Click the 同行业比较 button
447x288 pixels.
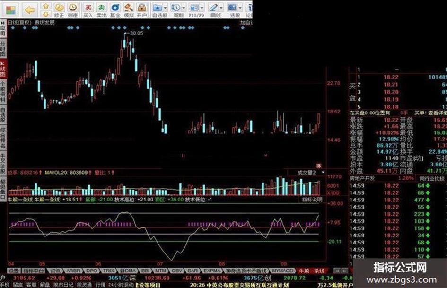(x=432, y=179)
